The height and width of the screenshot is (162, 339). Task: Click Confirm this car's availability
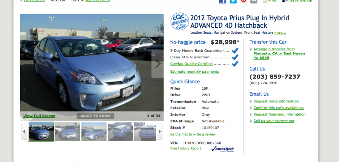pos(279,108)
